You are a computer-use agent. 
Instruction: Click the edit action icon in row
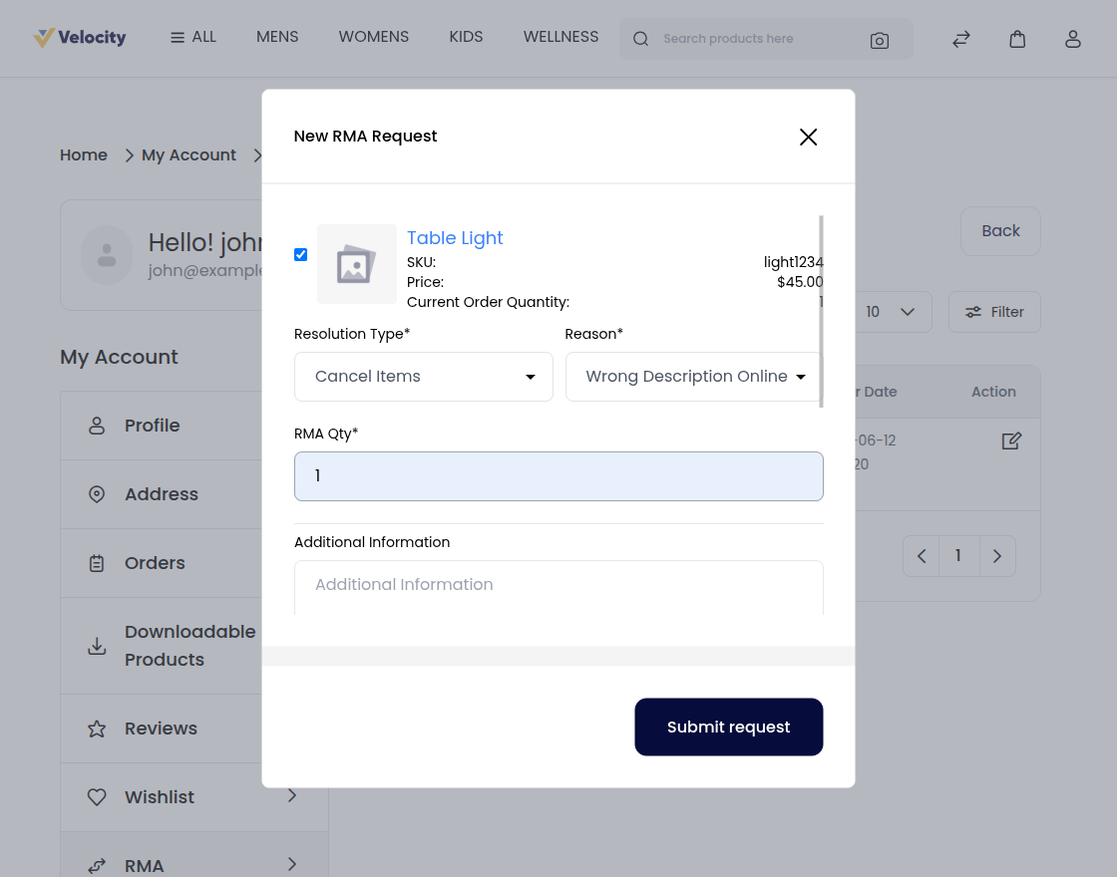pos(1011,441)
